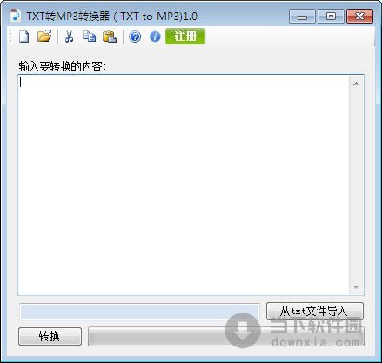Click the conversion progress bar
Viewport: 382px width, 363px height.
(x=226, y=337)
